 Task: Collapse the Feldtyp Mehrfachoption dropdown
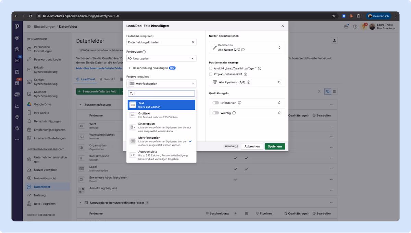click(161, 83)
